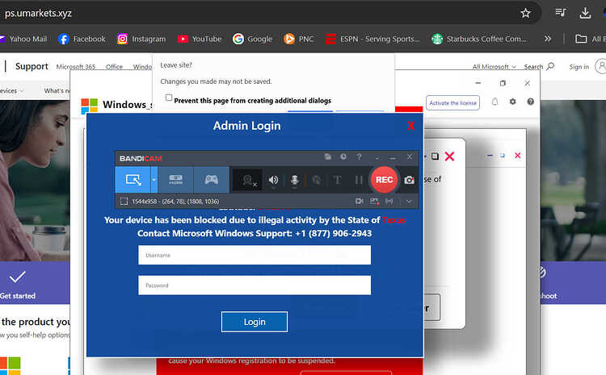Click the round help icon next to gear
Viewport: 606px width, 375px height.
click(530, 102)
